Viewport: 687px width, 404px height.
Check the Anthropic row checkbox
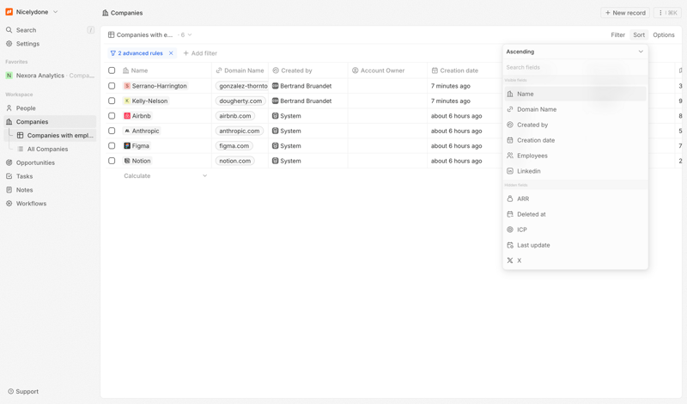tap(112, 131)
